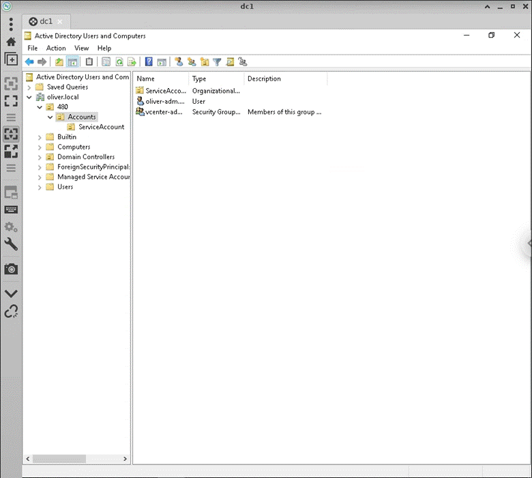The image size is (532, 478).
Task: Open the File menu
Action: (x=33, y=48)
